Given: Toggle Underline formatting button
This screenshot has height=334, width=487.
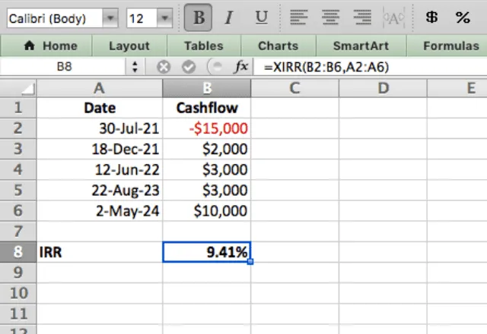Looking at the screenshot, I should (262, 17).
